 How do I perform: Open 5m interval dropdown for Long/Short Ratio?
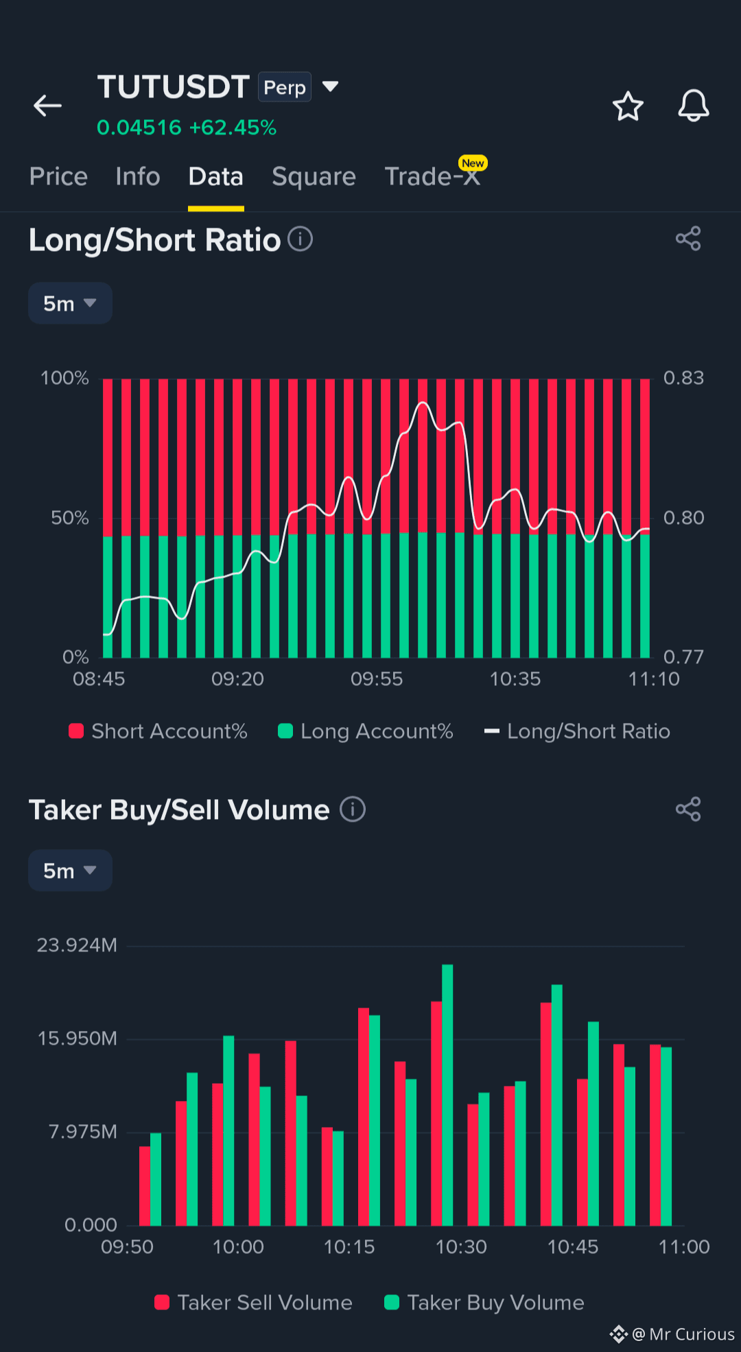(x=70, y=303)
